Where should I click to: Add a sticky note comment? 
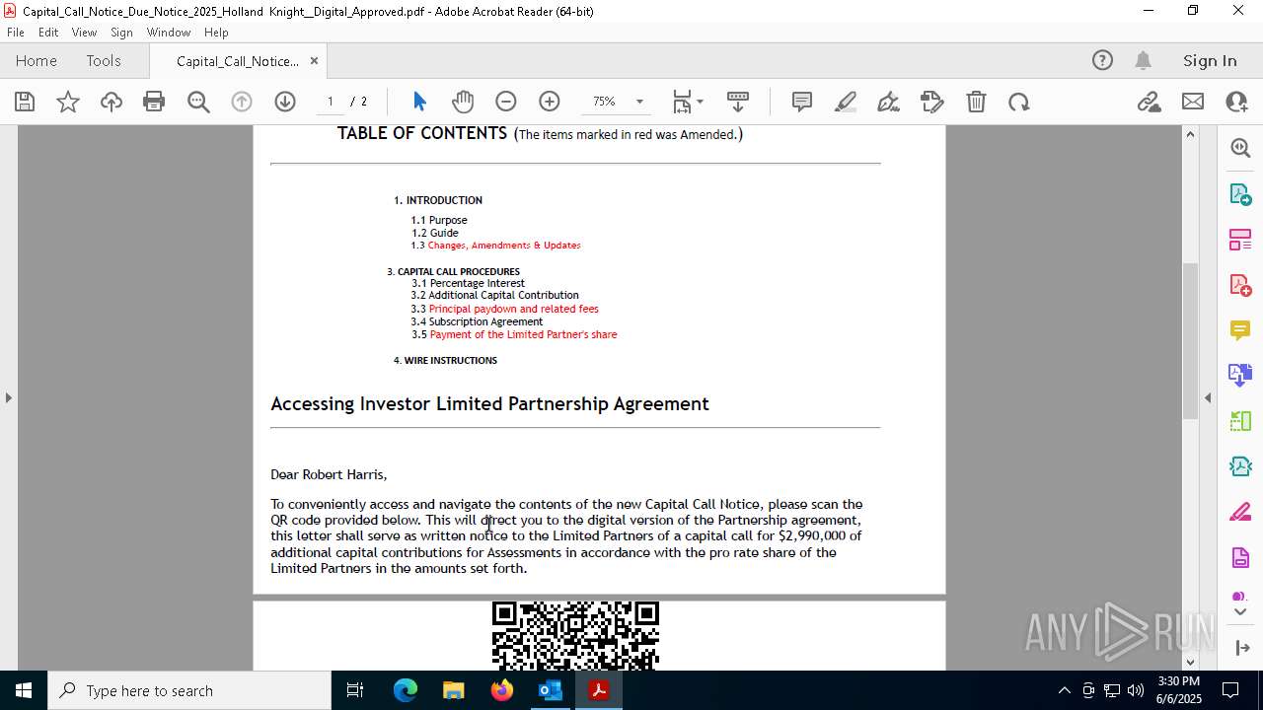tap(802, 102)
